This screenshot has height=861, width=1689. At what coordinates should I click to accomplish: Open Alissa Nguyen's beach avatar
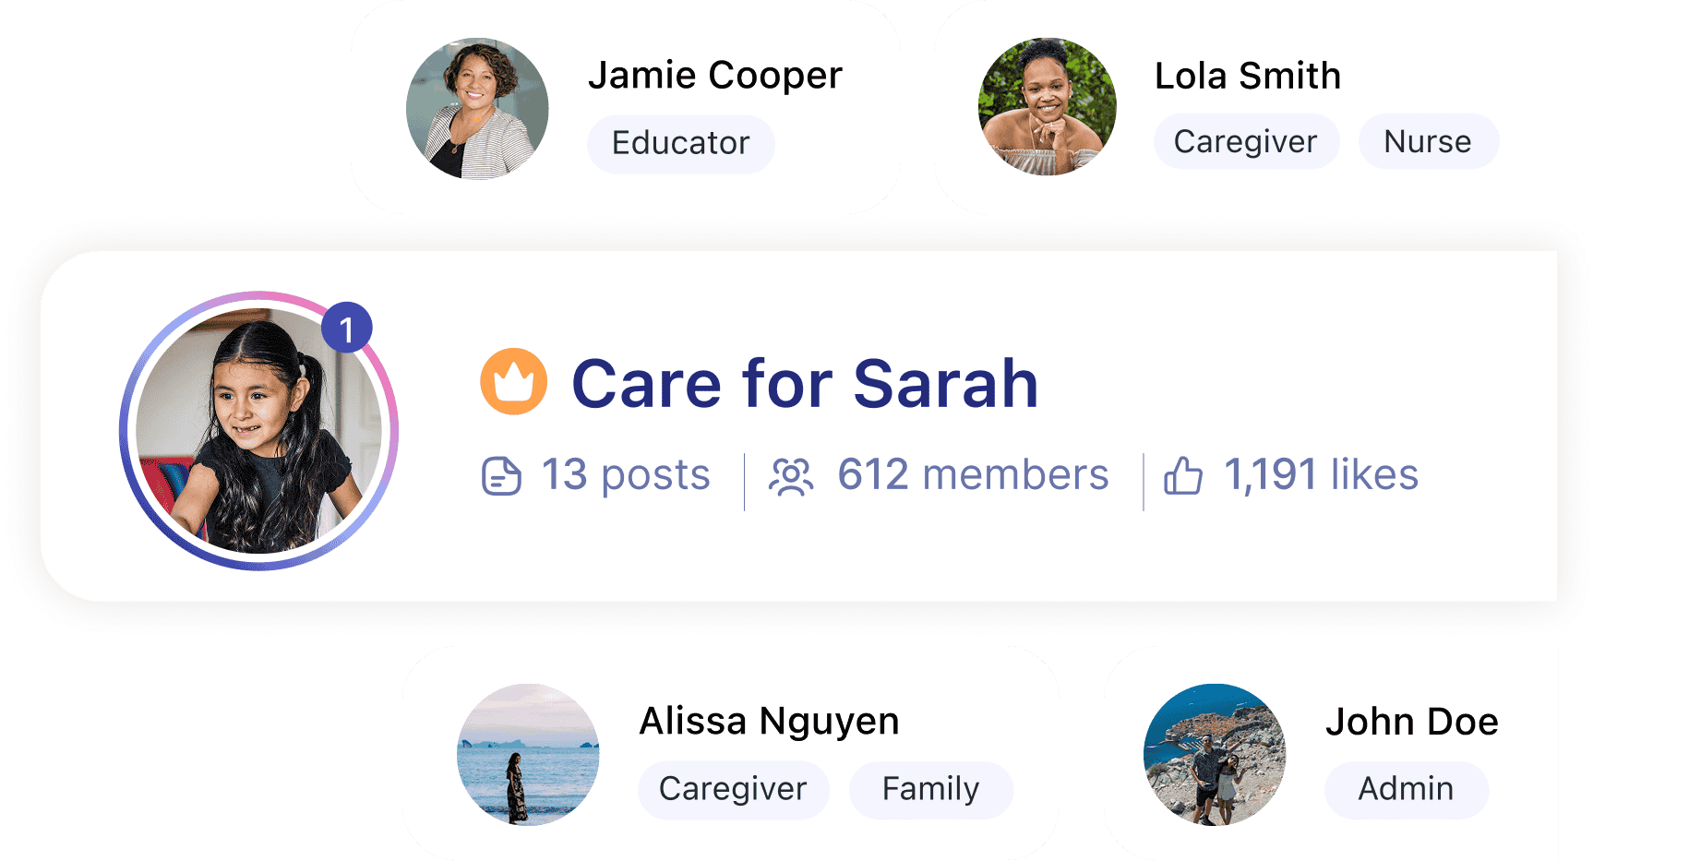pyautogui.click(x=528, y=754)
